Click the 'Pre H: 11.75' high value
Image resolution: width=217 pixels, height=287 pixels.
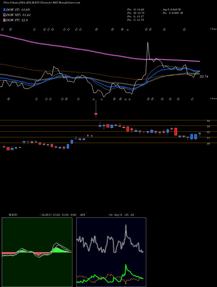point(136,13)
